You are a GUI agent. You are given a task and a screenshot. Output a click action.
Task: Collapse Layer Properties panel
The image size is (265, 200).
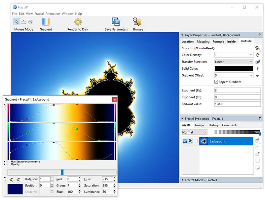click(182, 35)
